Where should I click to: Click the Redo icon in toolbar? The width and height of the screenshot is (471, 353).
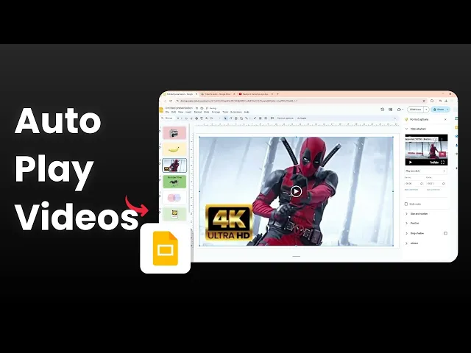pyautogui.click(x=191, y=118)
